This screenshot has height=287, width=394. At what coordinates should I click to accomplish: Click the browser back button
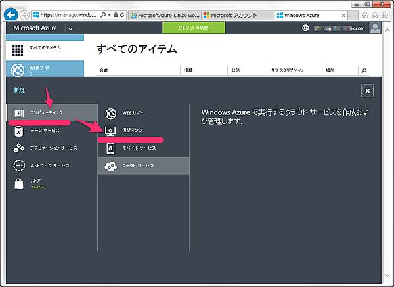(x=11, y=14)
